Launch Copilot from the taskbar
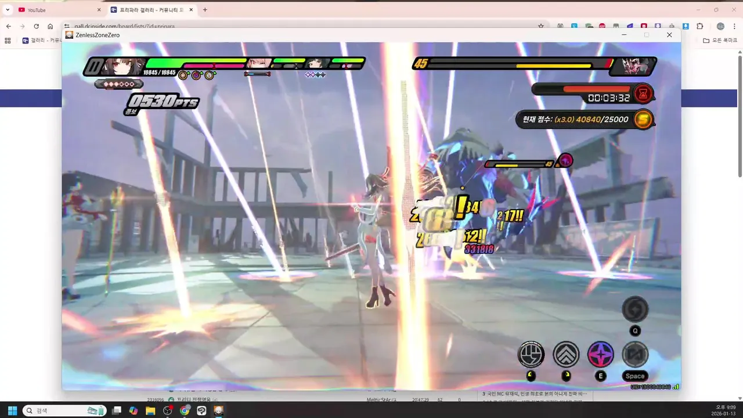This screenshot has height=418, width=743. tap(134, 410)
